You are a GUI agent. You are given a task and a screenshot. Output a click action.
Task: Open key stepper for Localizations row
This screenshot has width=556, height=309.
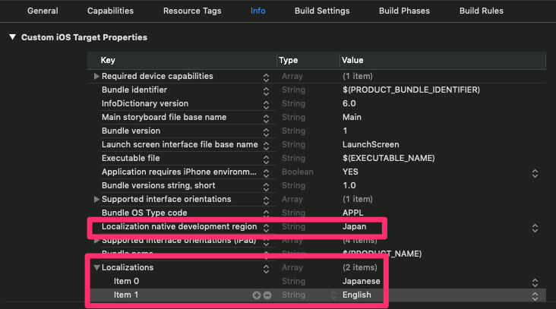[x=266, y=268]
